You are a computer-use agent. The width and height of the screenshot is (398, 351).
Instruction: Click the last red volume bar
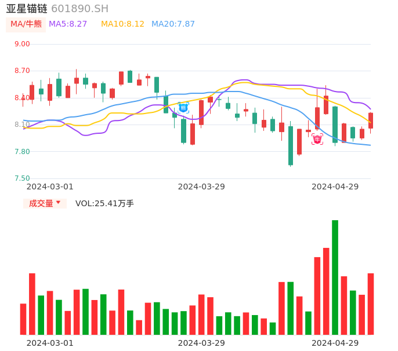click(x=370, y=304)
